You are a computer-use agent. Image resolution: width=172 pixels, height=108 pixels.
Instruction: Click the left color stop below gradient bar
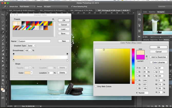14,60
